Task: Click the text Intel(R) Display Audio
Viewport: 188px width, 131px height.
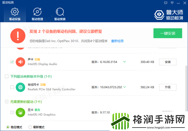Action: tap(42, 64)
